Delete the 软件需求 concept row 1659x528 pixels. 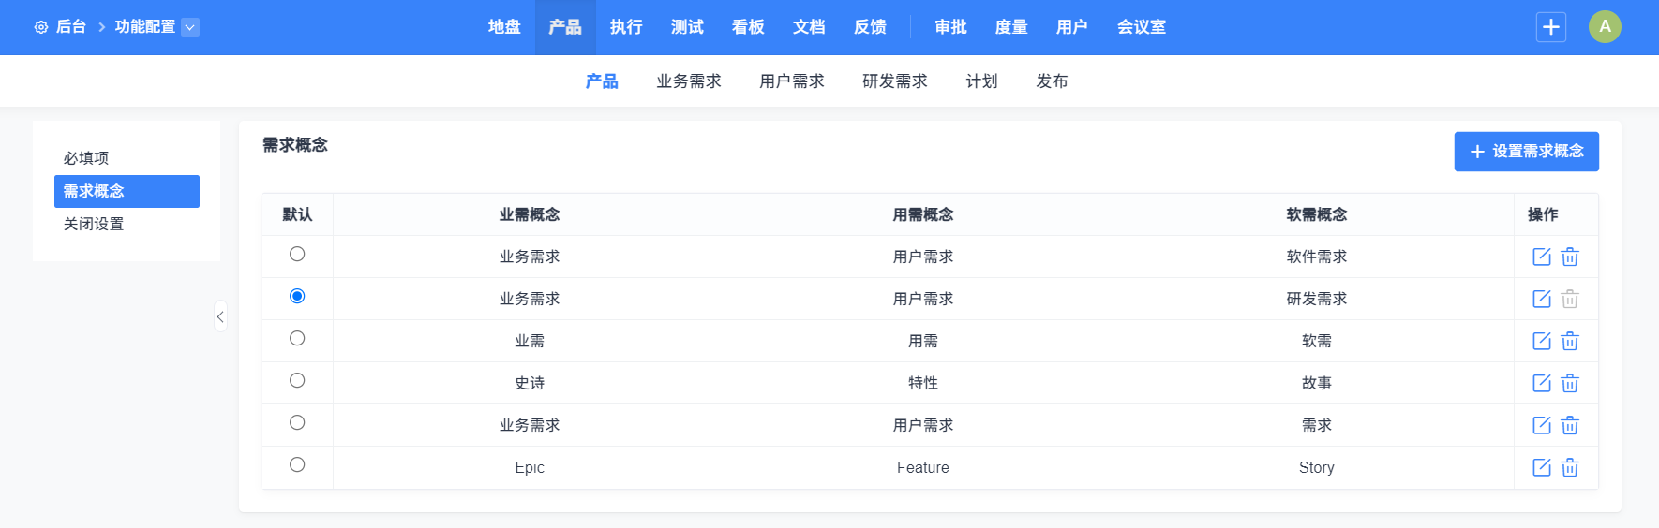coord(1570,257)
